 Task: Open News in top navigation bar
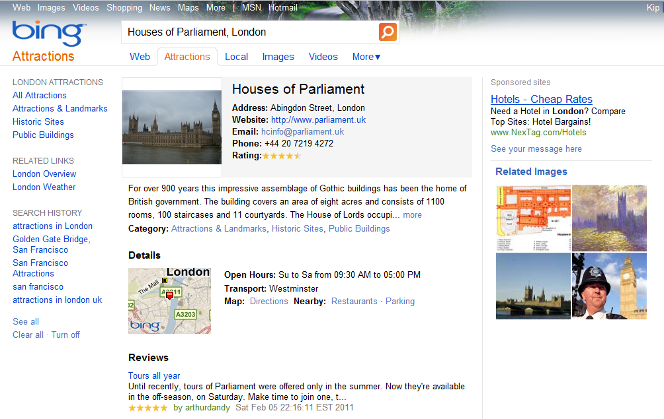pos(159,8)
